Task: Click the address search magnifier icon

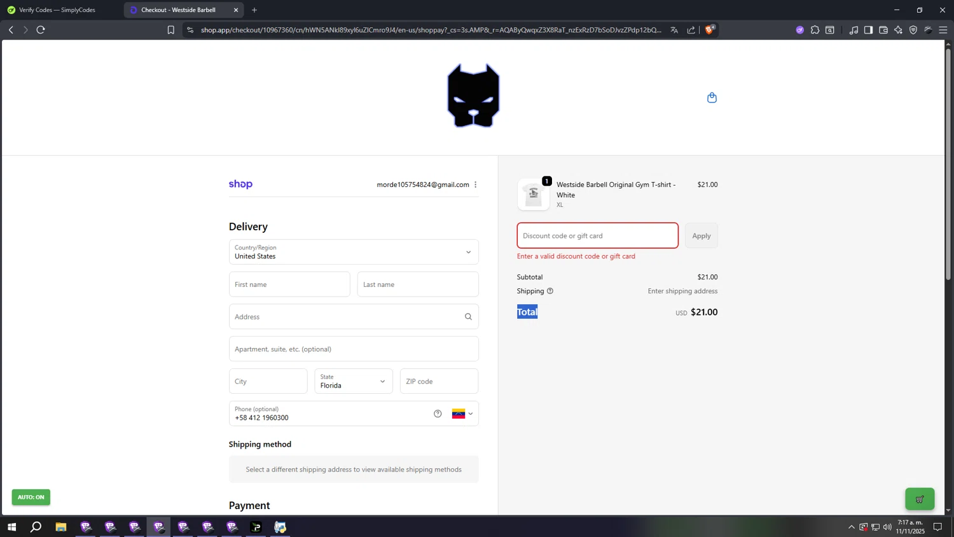Action: [468, 317]
